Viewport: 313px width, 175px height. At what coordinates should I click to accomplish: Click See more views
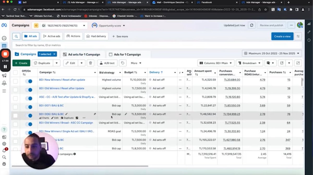(x=120, y=37)
